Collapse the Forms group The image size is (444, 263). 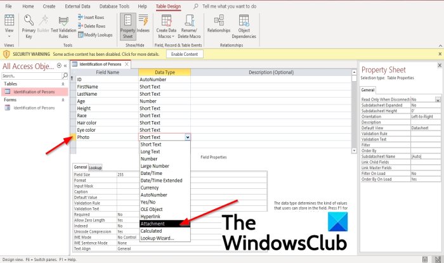pos(63,100)
